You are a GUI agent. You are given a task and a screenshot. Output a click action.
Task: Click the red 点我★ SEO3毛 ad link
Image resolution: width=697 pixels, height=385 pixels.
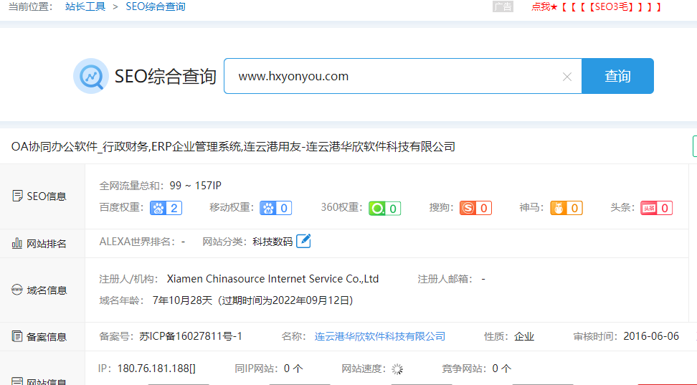596,6
